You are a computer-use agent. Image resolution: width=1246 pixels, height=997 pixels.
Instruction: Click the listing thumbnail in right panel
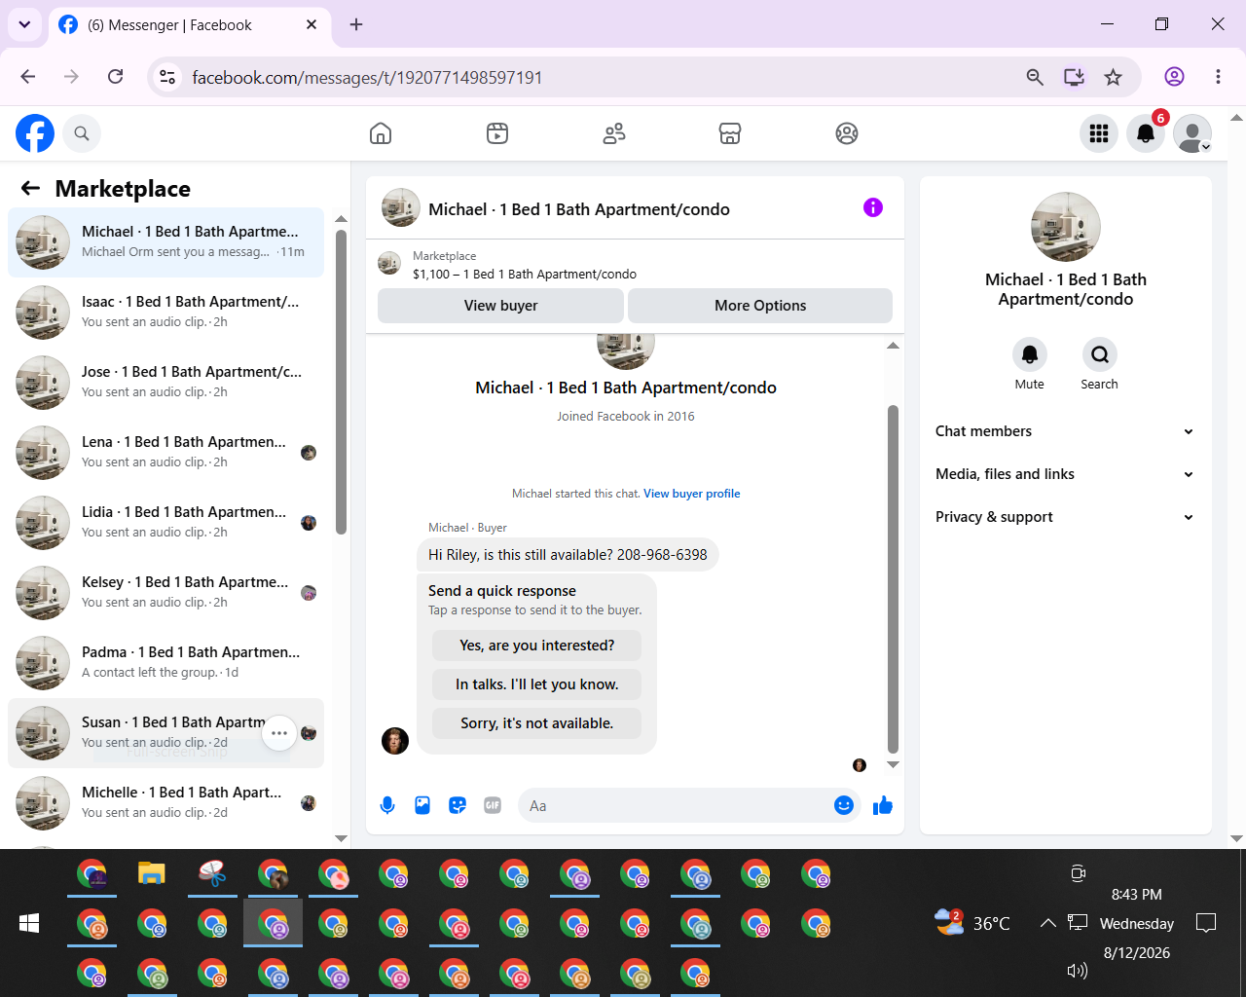point(1066,227)
